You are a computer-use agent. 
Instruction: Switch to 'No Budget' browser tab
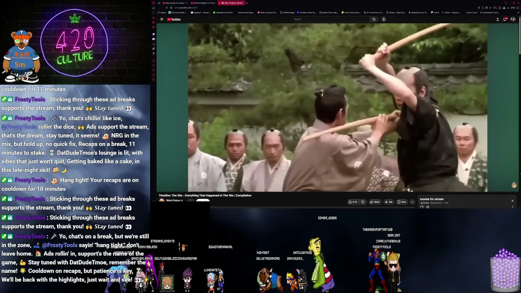click(x=204, y=3)
